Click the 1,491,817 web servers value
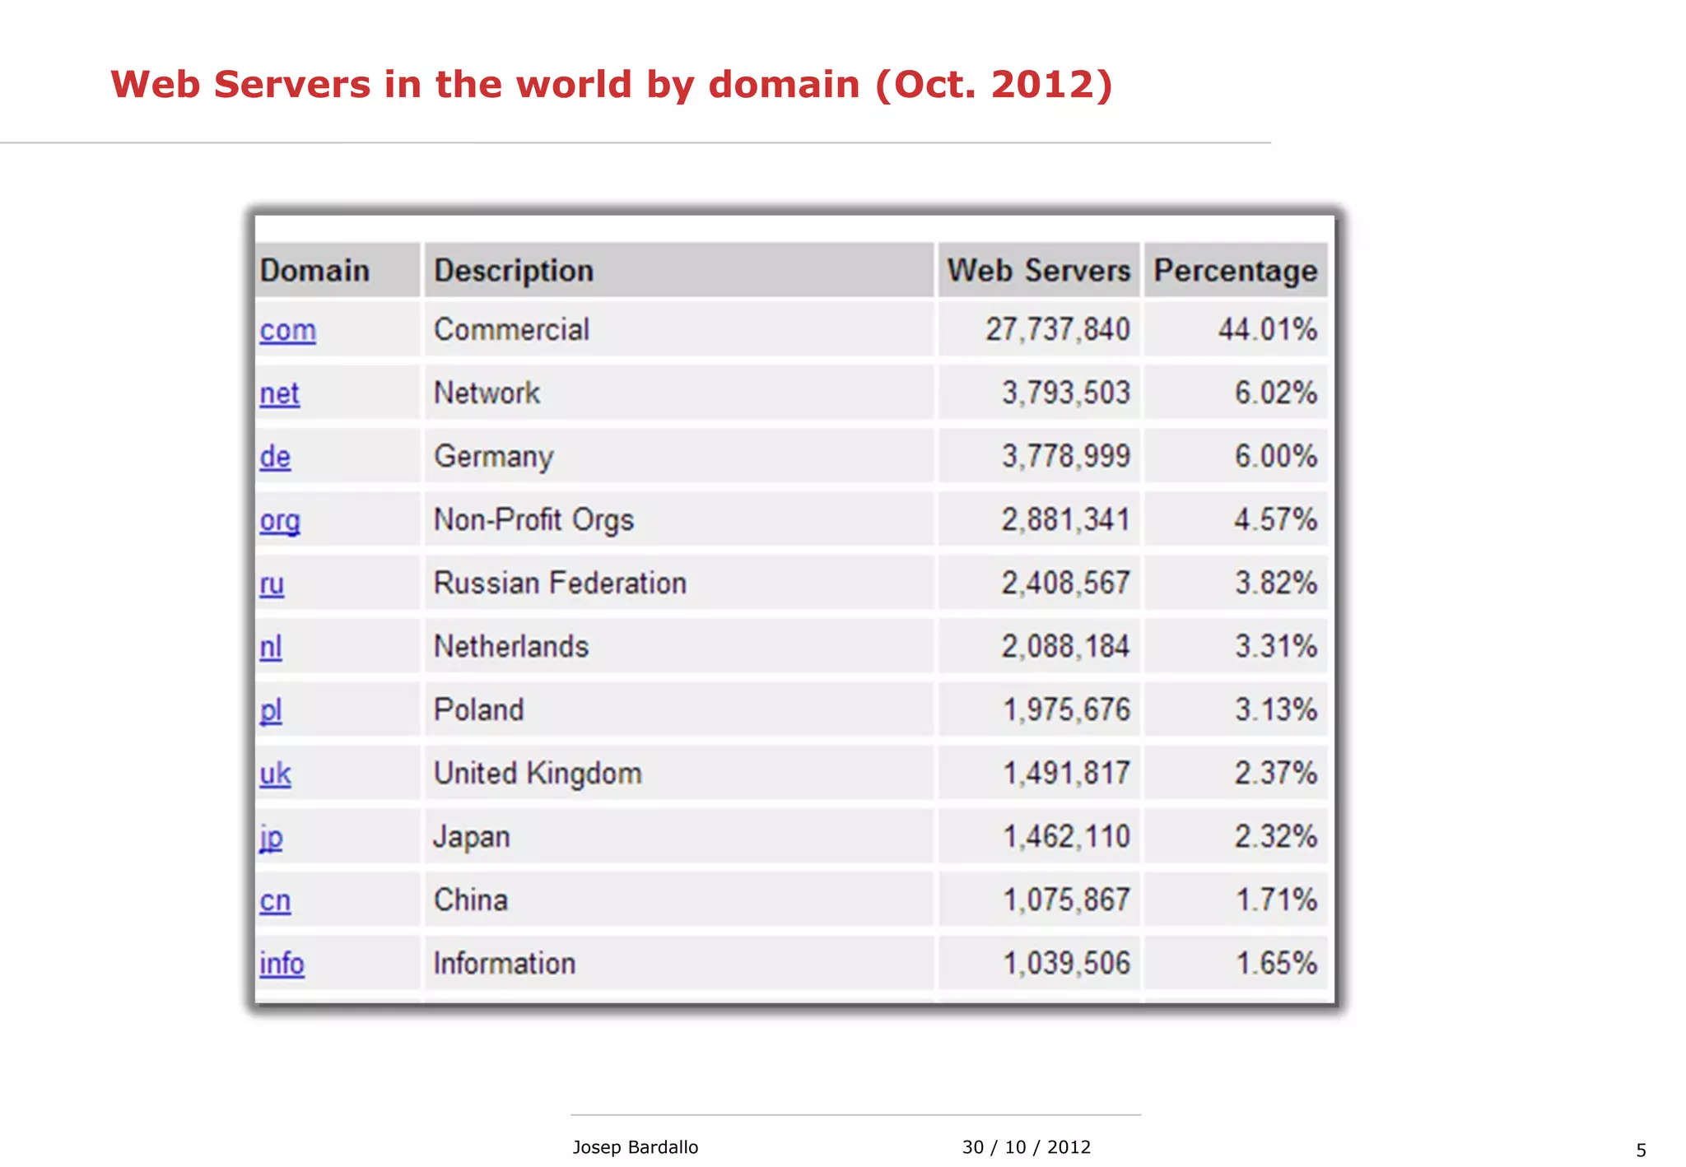This screenshot has height=1167, width=1686. [x=1066, y=773]
